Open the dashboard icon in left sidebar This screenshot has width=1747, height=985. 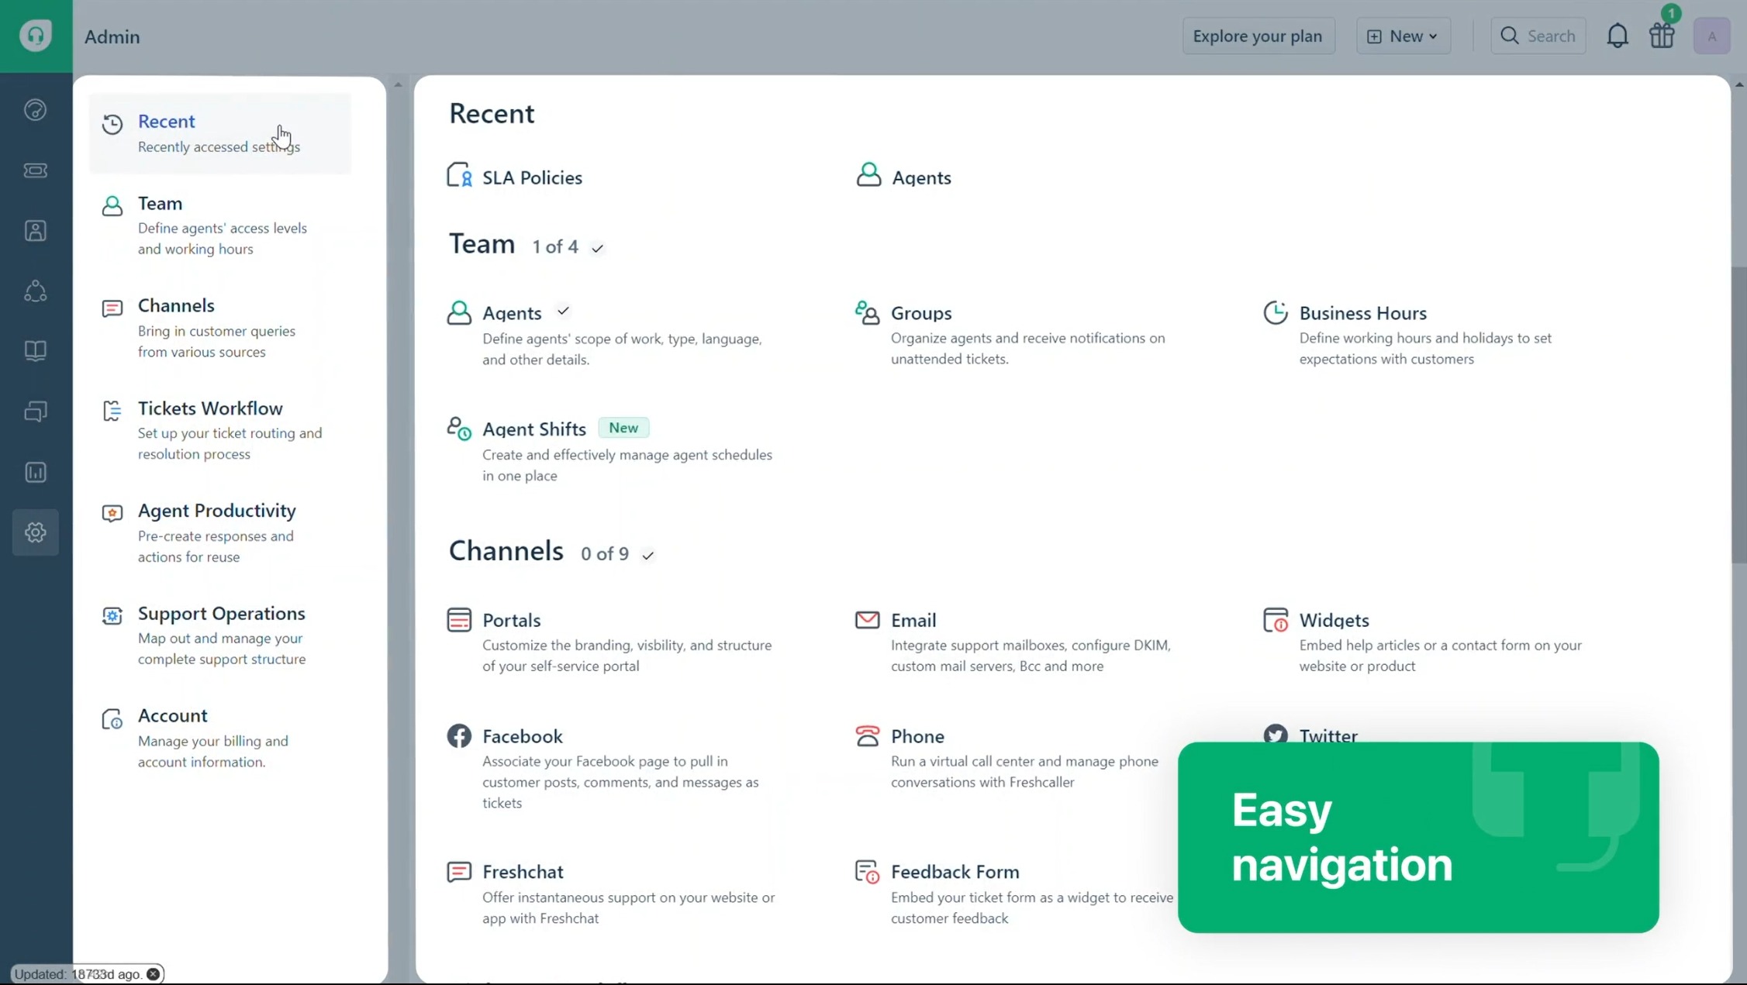point(36,110)
